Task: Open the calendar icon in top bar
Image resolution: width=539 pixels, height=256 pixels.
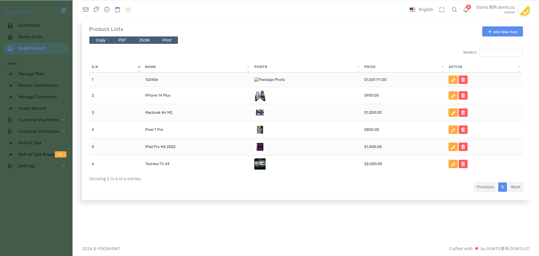Action: (117, 10)
